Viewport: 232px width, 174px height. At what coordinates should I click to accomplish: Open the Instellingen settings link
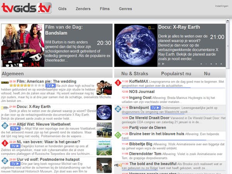222,6
